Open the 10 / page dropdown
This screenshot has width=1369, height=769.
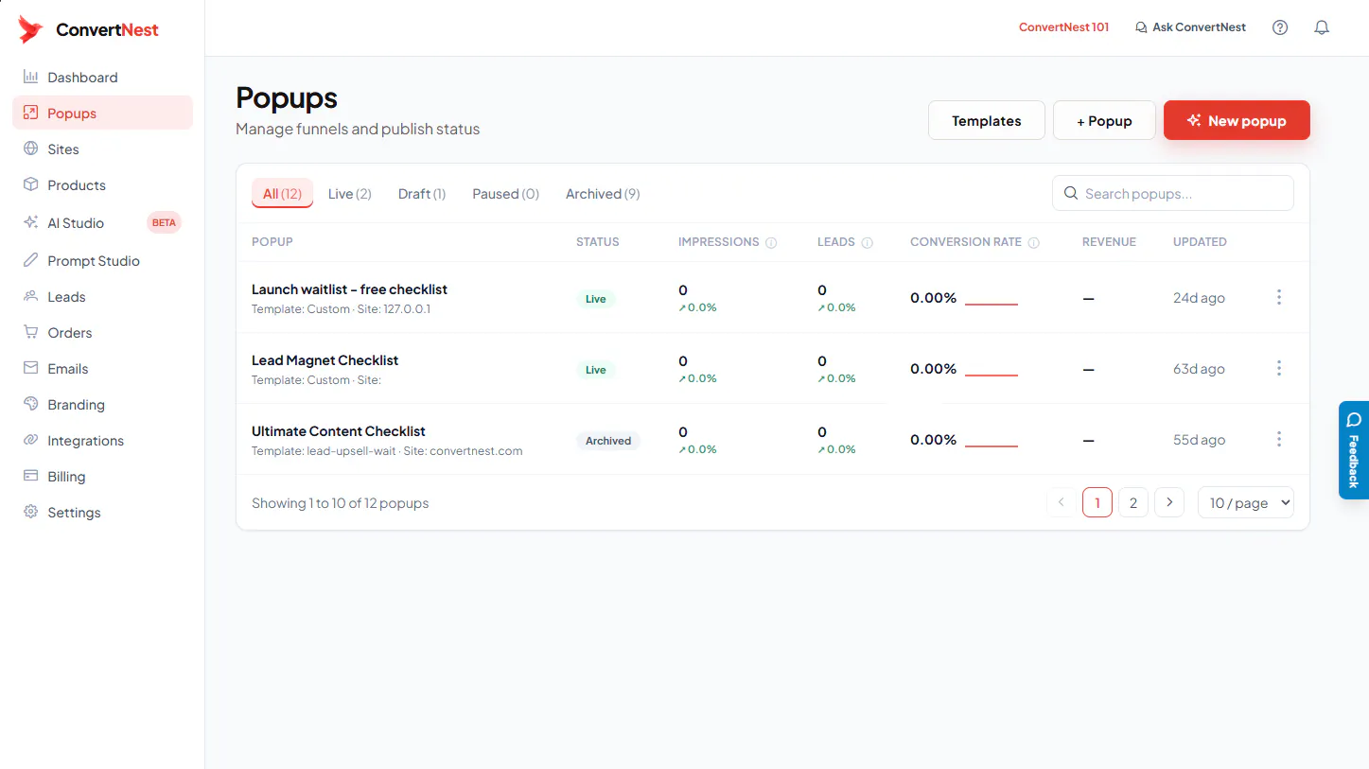point(1246,503)
